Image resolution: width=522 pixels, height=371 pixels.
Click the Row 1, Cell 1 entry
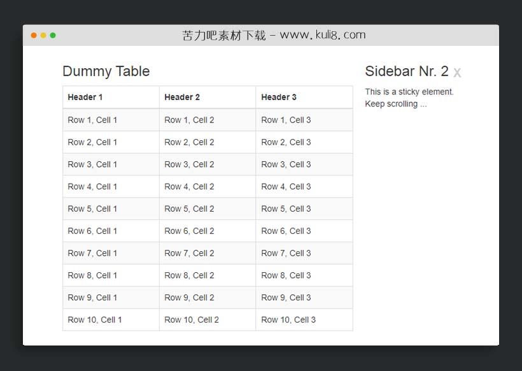pyautogui.click(x=92, y=120)
